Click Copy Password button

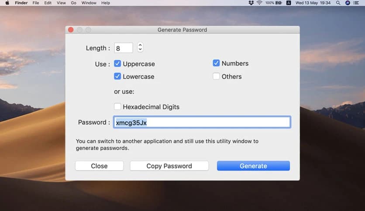click(169, 166)
